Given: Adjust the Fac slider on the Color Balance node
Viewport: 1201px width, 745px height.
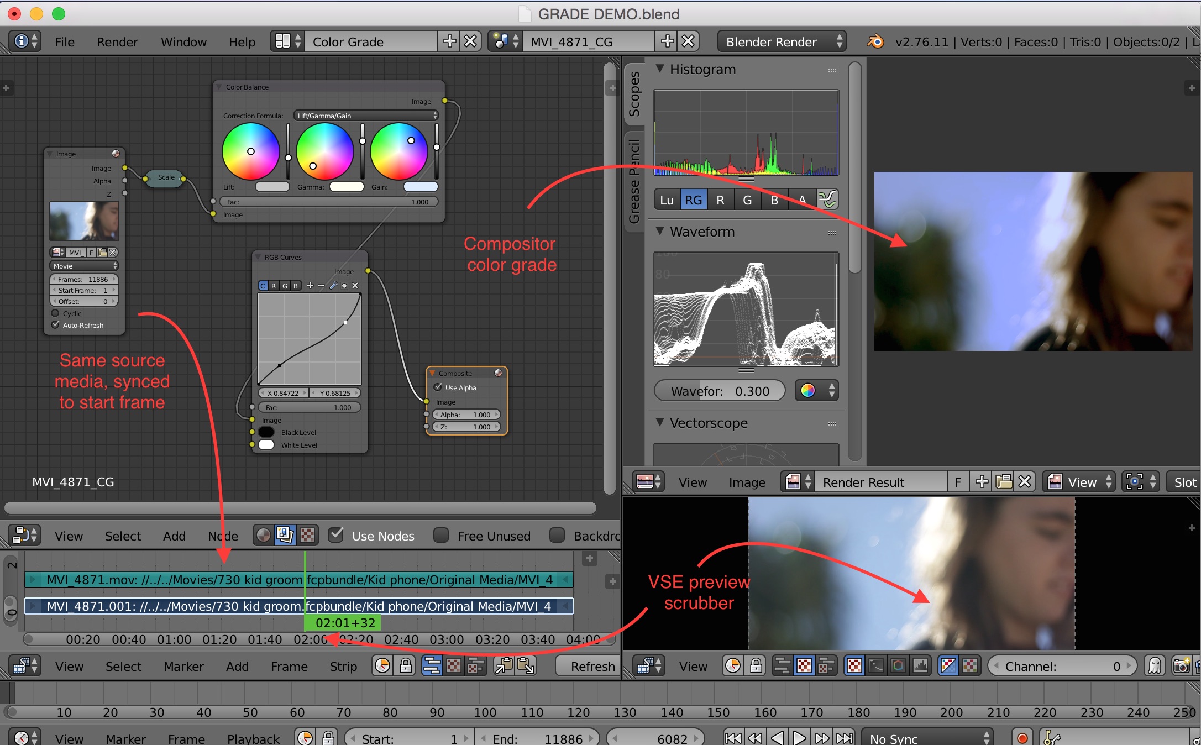Looking at the screenshot, I should tap(329, 202).
